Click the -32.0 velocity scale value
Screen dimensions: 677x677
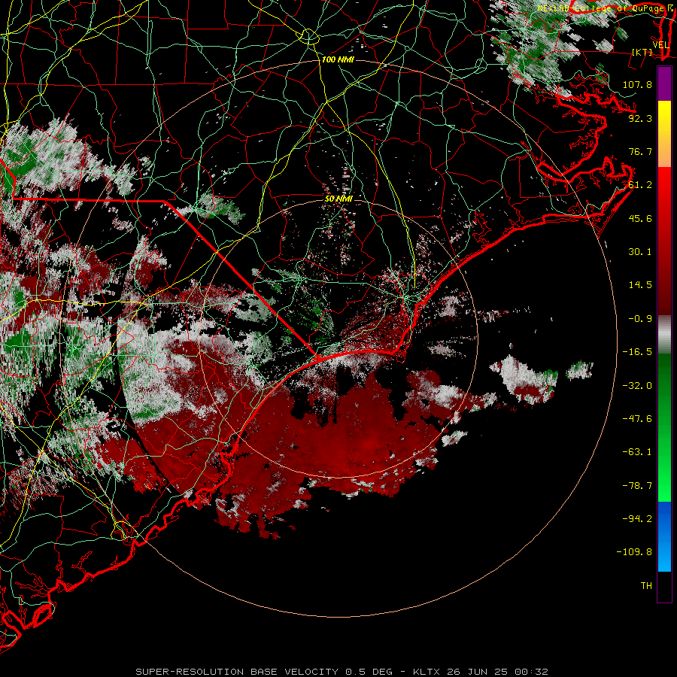click(637, 386)
